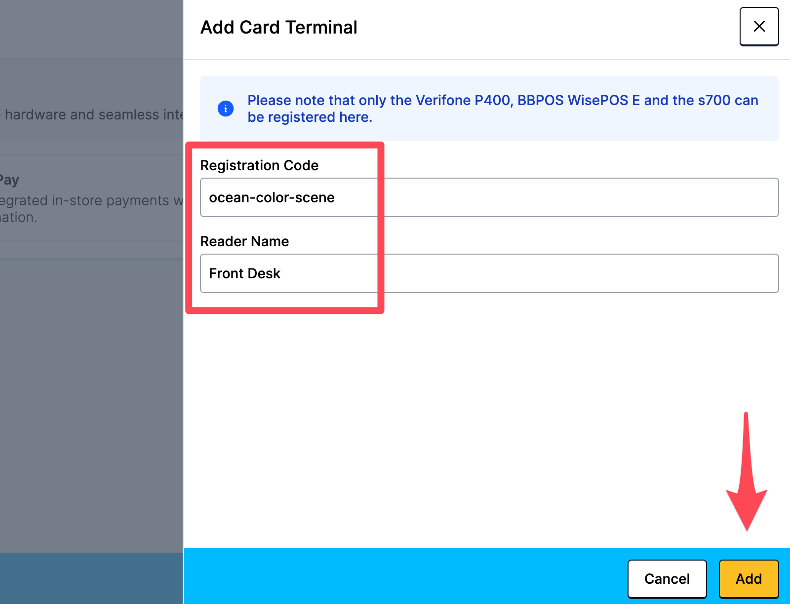790x604 pixels.
Task: Focus the Reader Name input field
Action: [x=489, y=273]
